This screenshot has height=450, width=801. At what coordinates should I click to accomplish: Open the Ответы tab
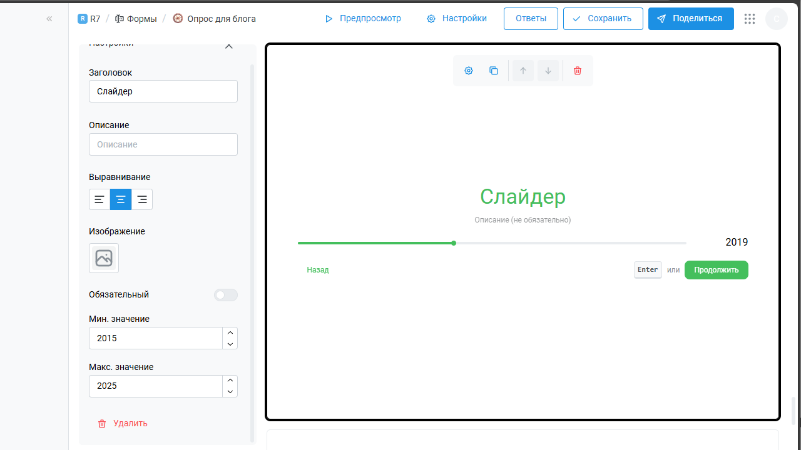click(531, 19)
